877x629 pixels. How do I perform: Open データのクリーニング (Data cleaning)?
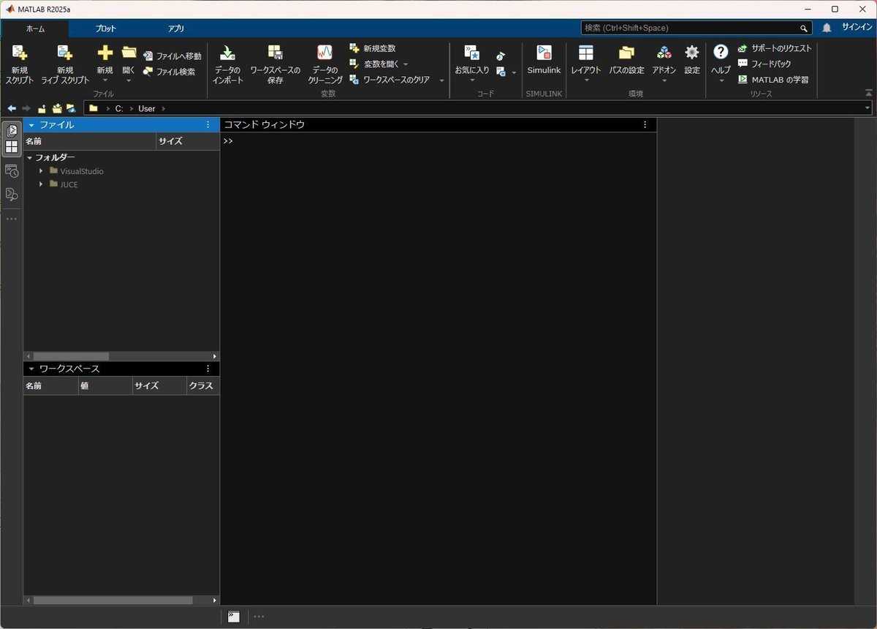pos(324,64)
